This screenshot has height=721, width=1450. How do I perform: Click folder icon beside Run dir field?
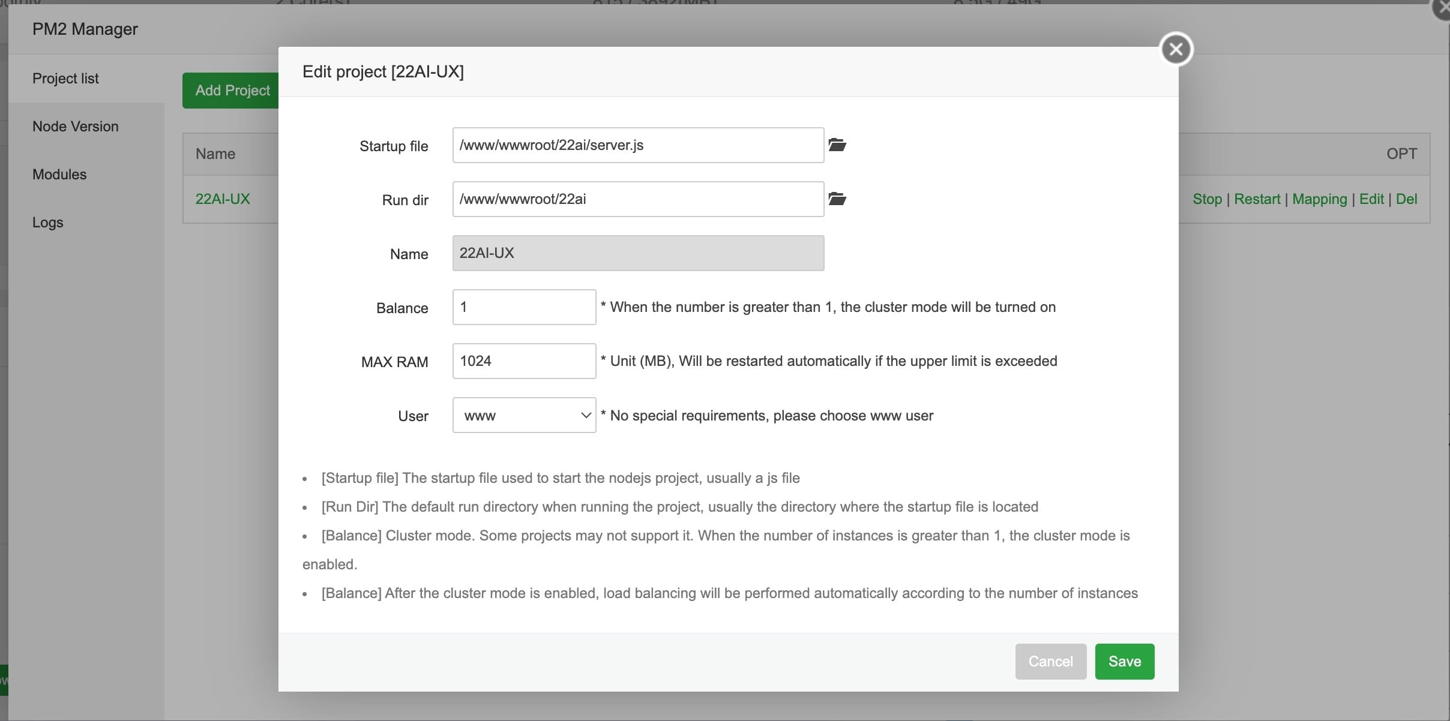pyautogui.click(x=837, y=199)
